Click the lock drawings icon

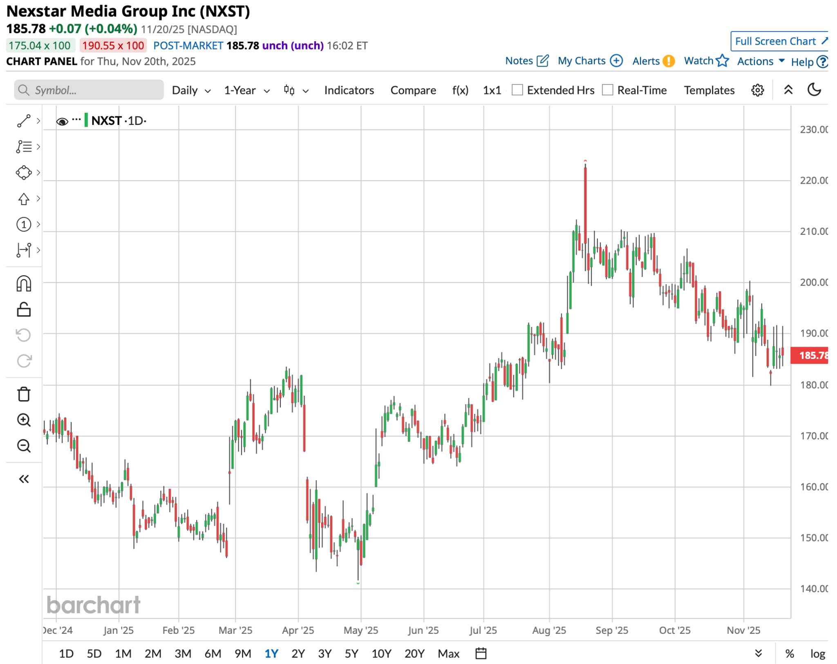coord(24,310)
